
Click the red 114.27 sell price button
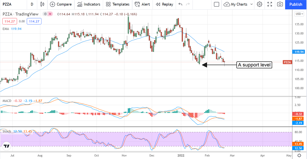(x=8, y=21)
